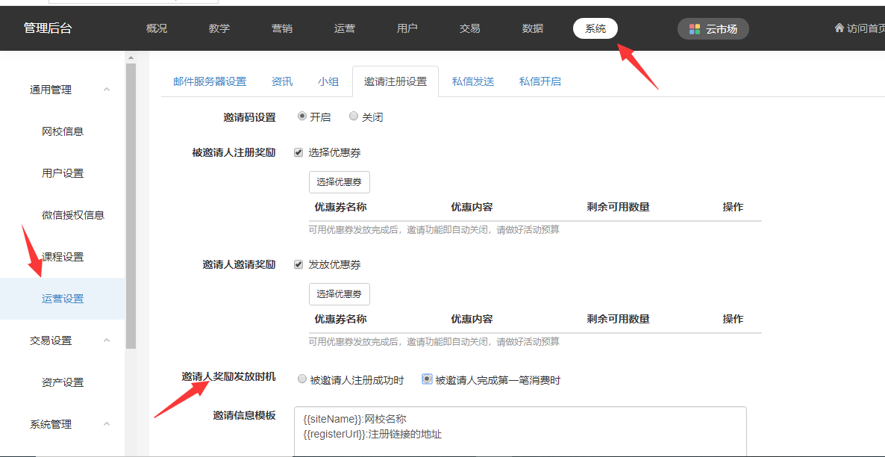Screen dimensions: 885x457
Task: Click 选择优惠券 button under 邀请人邀请奖励
Action: 339,294
